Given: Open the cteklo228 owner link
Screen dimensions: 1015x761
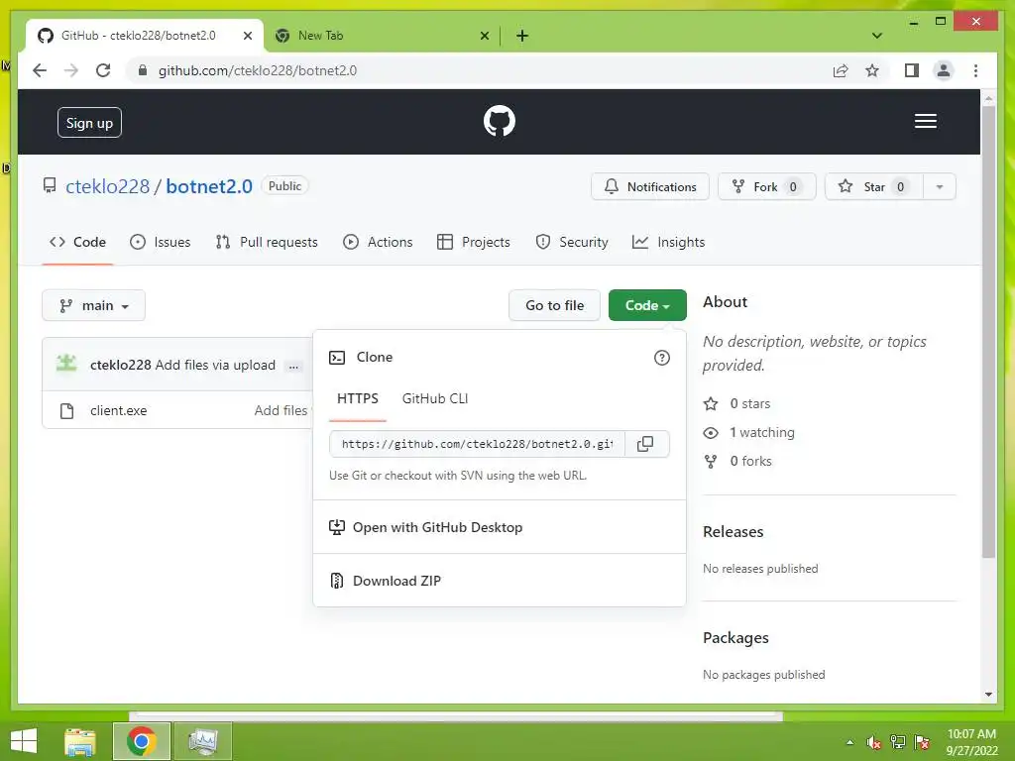Looking at the screenshot, I should point(107,186).
